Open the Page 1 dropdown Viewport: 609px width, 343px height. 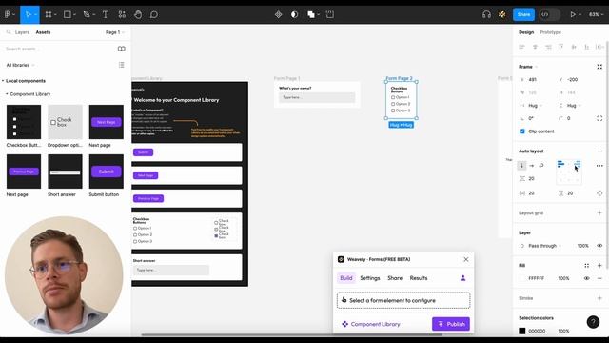[x=115, y=32]
